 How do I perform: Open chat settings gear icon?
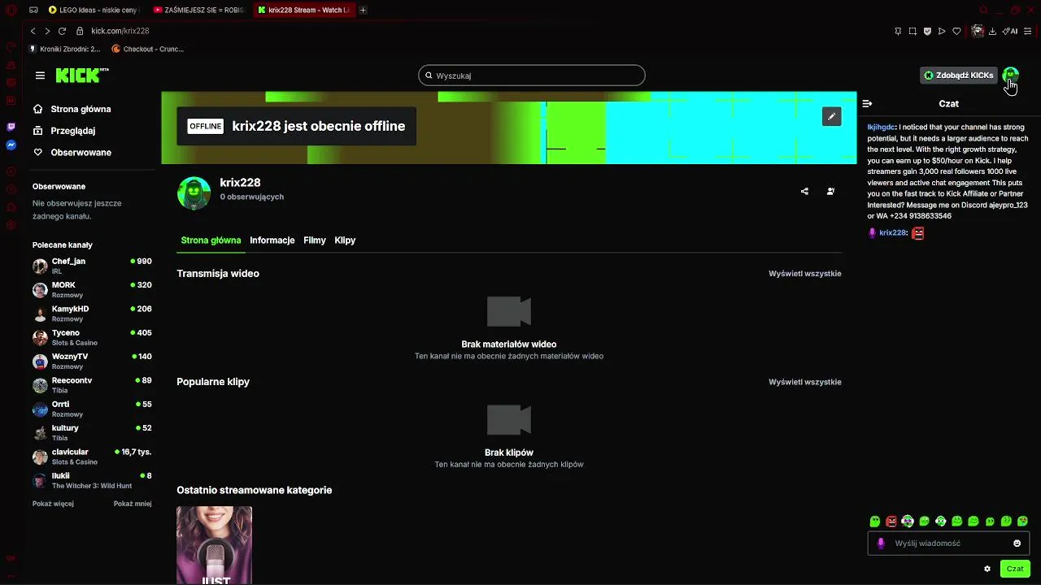987,569
